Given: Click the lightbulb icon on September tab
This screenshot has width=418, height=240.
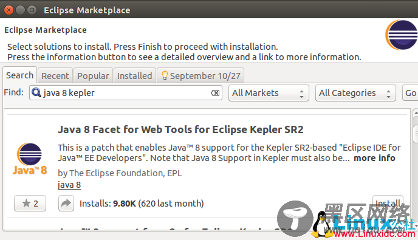Looking at the screenshot, I should pyautogui.click(x=165, y=76).
